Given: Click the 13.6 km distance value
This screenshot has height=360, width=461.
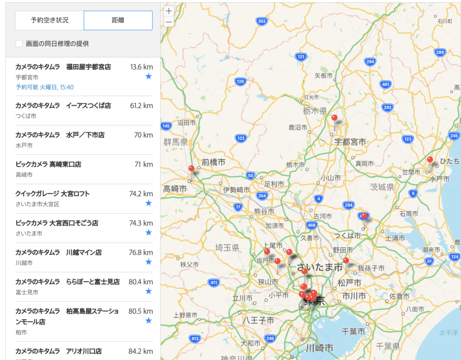Looking at the screenshot, I should 141,67.
